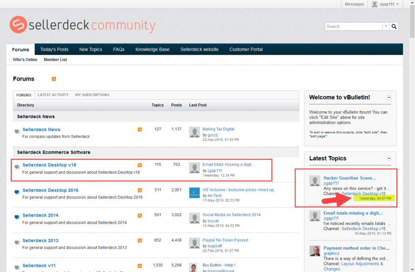Click Air-Tech's avatar in last post
This screenshot has width=415, height=272.
[x=194, y=193]
